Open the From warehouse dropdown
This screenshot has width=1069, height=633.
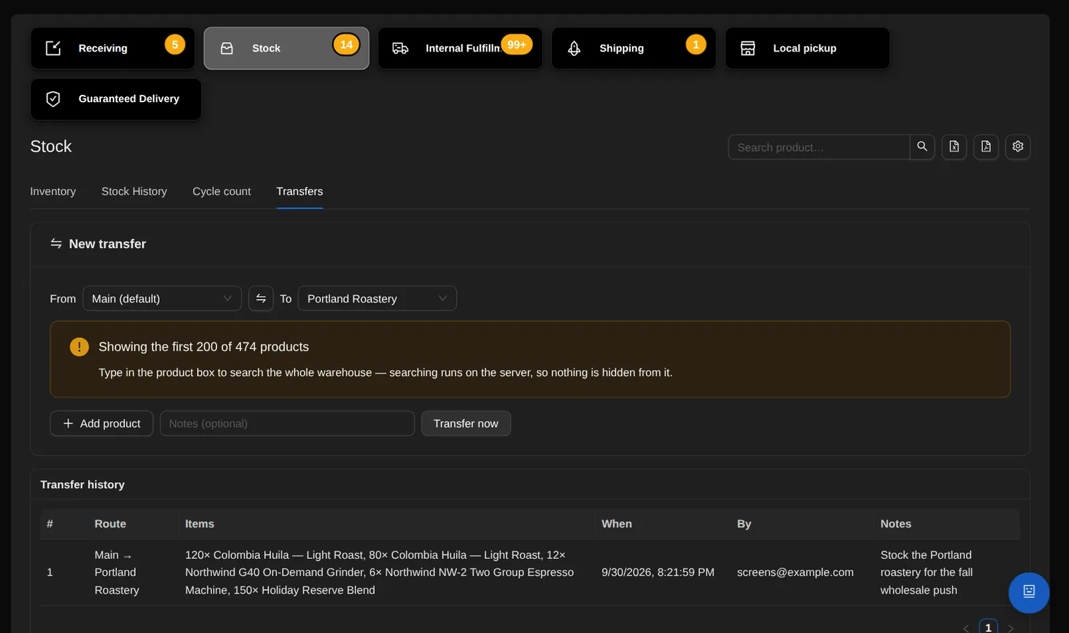point(162,298)
